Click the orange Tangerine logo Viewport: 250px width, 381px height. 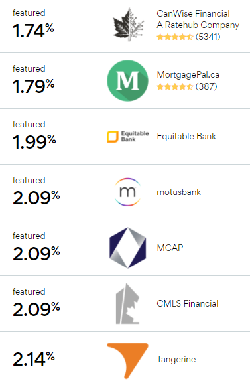(128, 360)
